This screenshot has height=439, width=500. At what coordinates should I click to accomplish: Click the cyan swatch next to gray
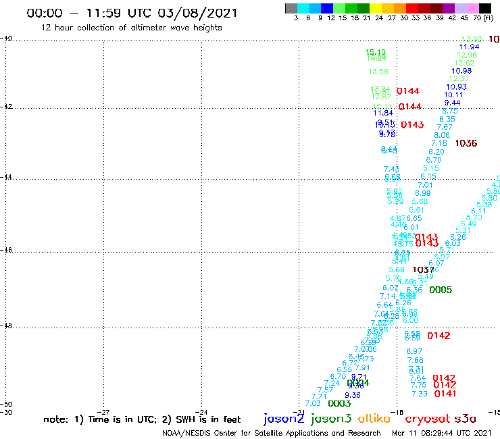(303, 8)
